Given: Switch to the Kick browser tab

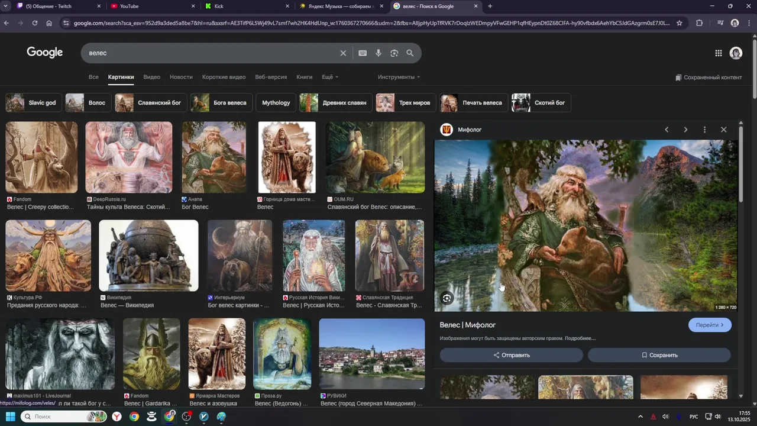Looking at the screenshot, I should [x=247, y=6].
